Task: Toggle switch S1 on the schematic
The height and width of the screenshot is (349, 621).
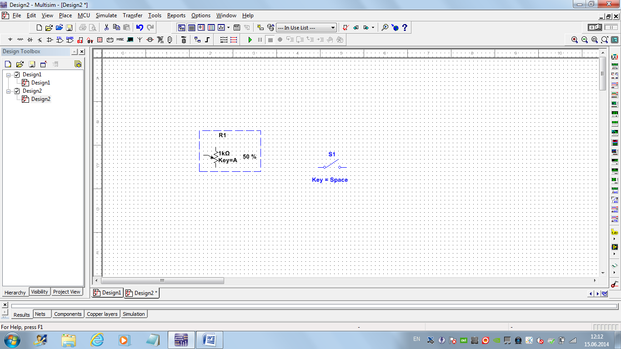Action: pyautogui.click(x=332, y=165)
